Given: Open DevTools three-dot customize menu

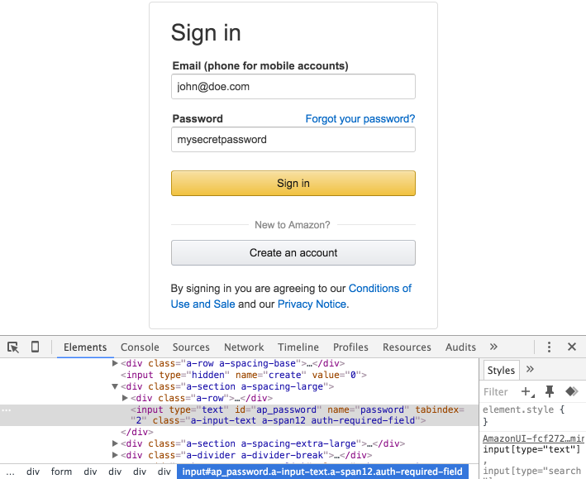Looking at the screenshot, I should click(x=549, y=347).
